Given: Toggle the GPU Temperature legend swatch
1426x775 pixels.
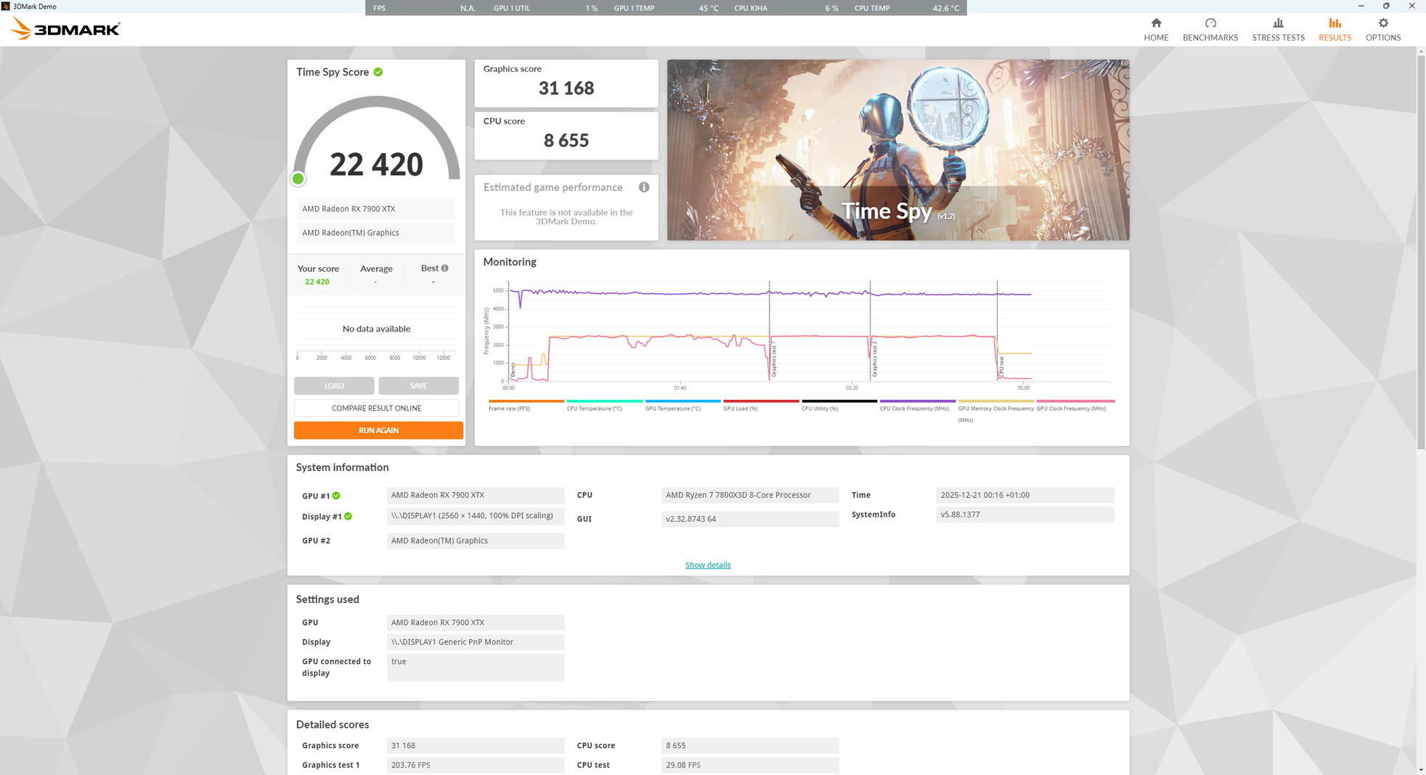Looking at the screenshot, I should (683, 401).
